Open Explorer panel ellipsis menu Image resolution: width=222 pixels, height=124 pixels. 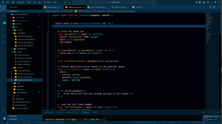(39, 7)
